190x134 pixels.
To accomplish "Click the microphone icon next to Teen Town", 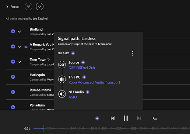I will [x=49, y=59].
